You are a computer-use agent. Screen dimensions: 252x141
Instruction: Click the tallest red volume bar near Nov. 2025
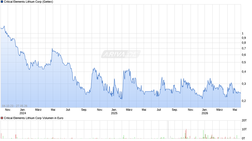(x=186, y=133)
